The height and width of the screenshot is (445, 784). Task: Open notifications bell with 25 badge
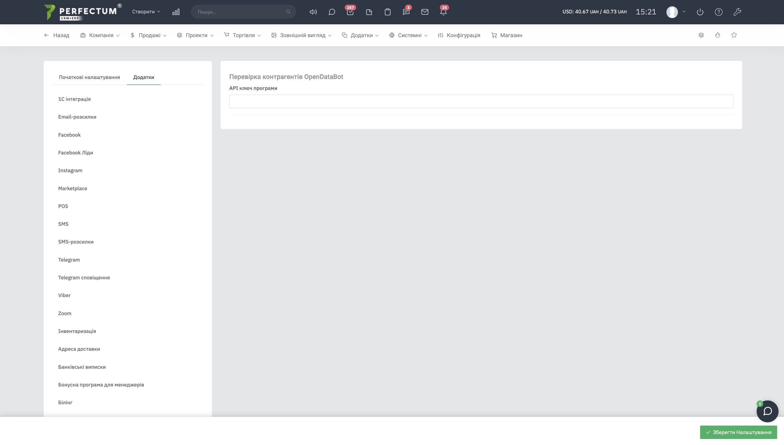point(443,12)
